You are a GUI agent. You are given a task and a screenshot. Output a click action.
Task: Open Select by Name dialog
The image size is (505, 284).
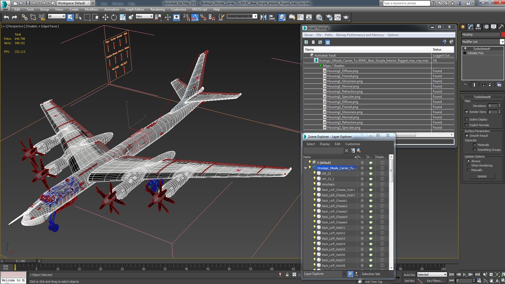click(x=78, y=17)
